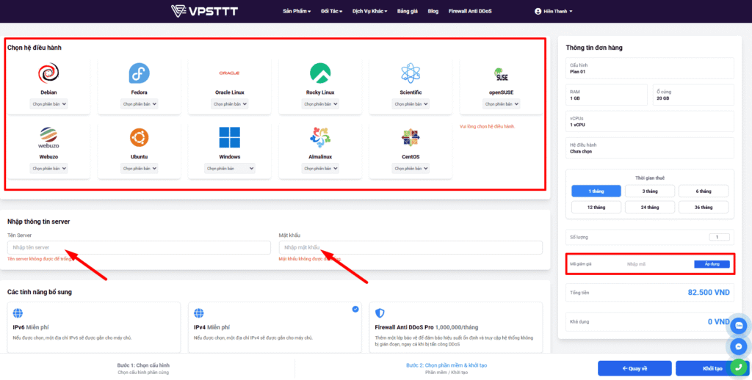Open the floating chat bubble icon
752x380 pixels.
(739, 326)
